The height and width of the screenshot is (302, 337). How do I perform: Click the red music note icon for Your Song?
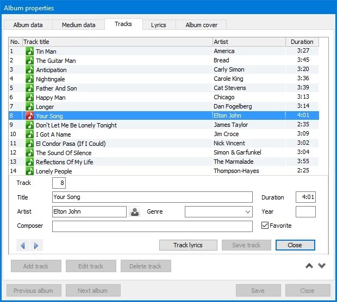click(30, 116)
